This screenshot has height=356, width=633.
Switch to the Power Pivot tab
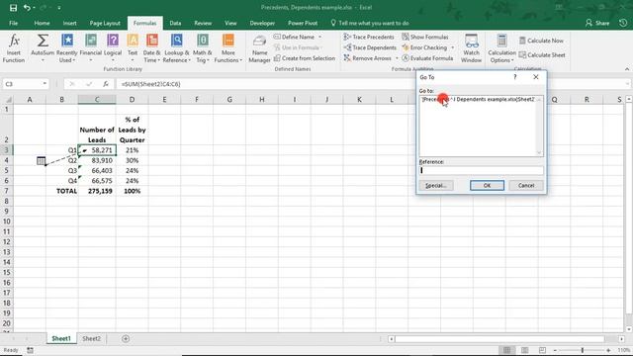point(303,23)
